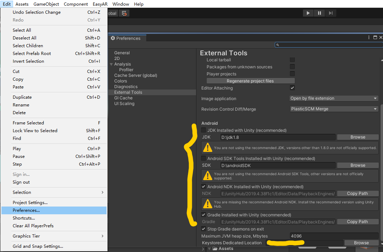Disable Gradle Installed with Unity
The width and height of the screenshot is (383, 252).
203,215
